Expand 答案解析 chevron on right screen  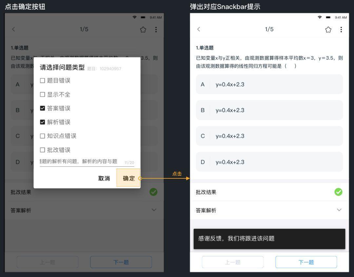(339, 210)
